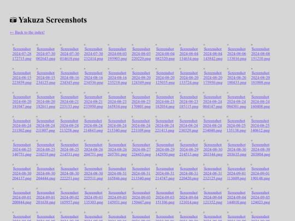Open Screenshot 2024-08-03 195903.png

click(x=117, y=53)
